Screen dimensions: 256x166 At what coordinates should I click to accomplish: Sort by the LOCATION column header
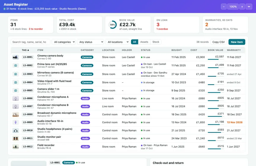click(x=108, y=50)
